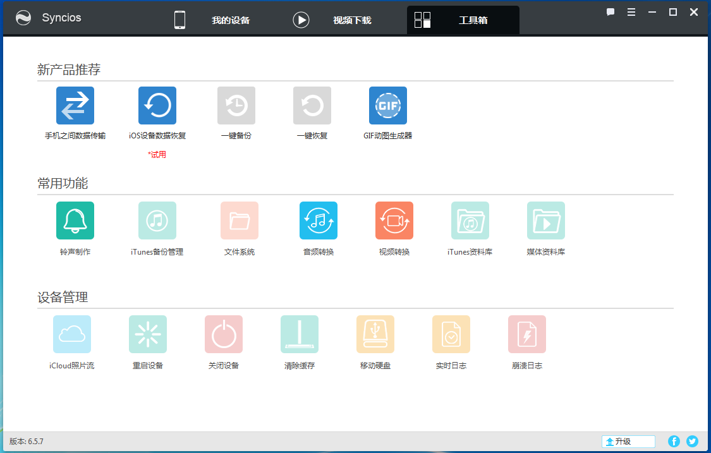
Task: Open iTunes备份管理 backup manager icon
Action: (157, 220)
